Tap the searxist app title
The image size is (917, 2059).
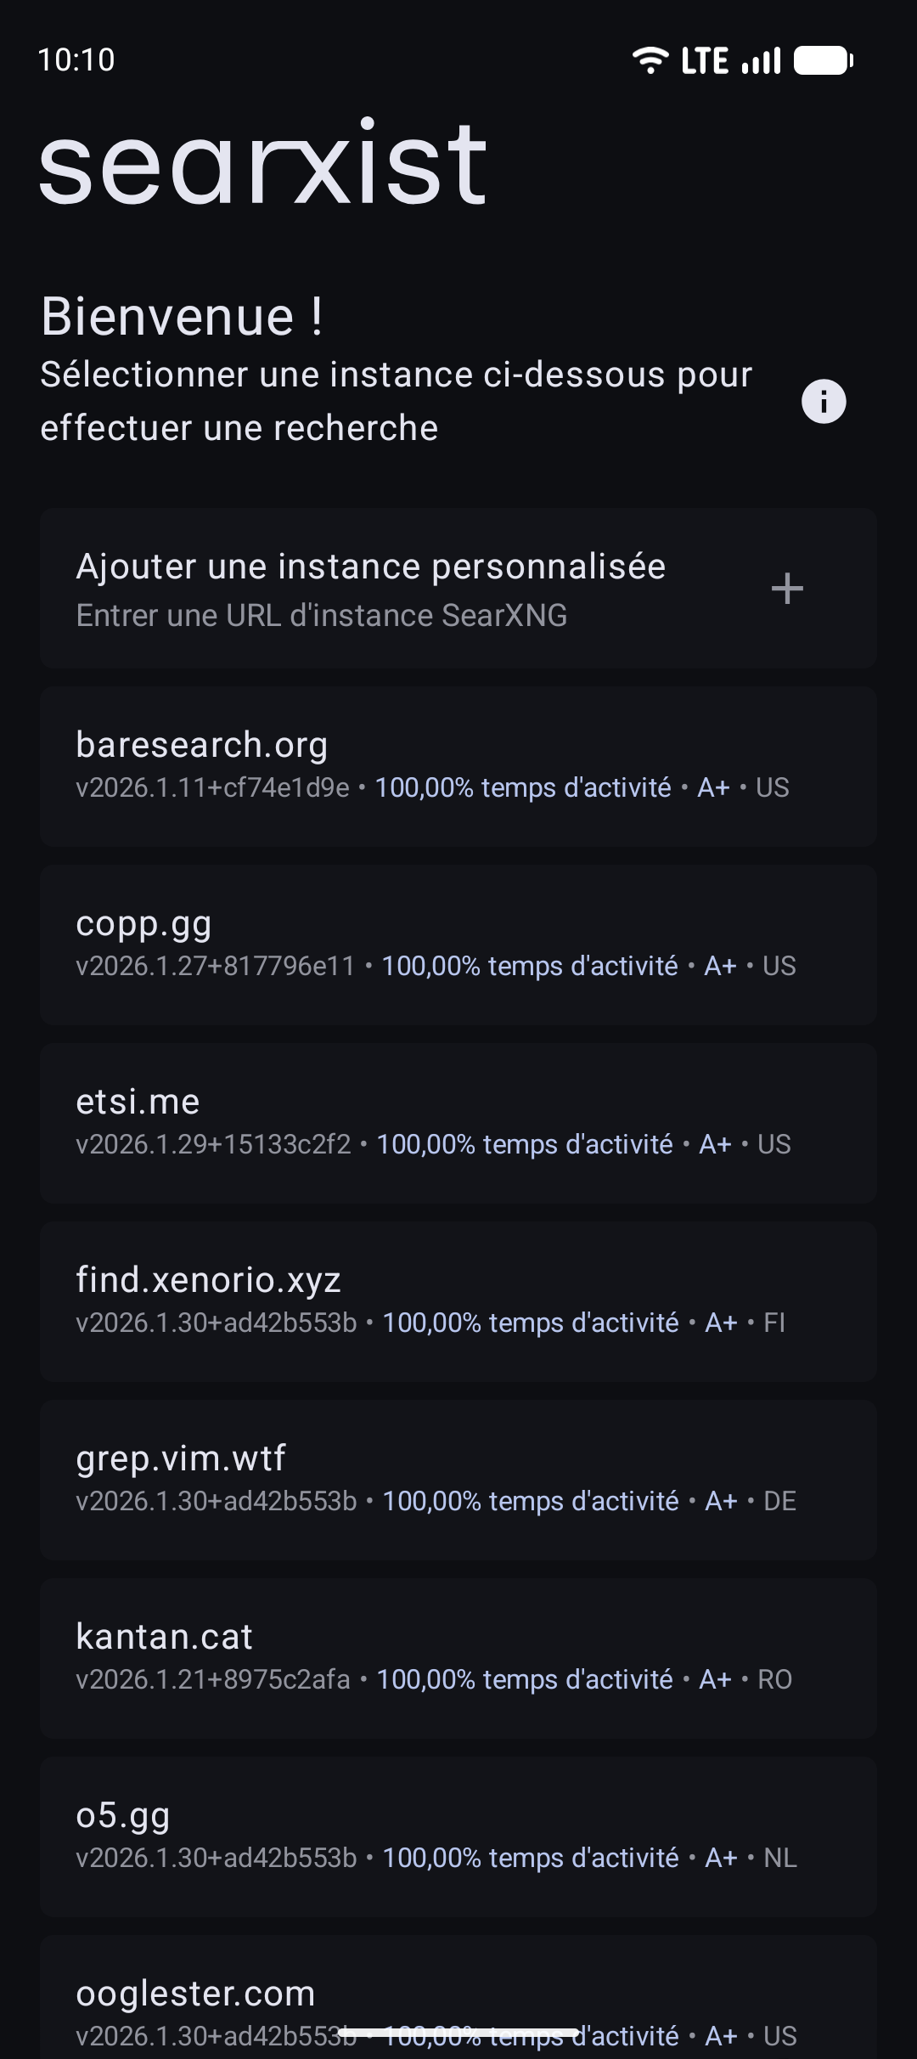point(263,163)
